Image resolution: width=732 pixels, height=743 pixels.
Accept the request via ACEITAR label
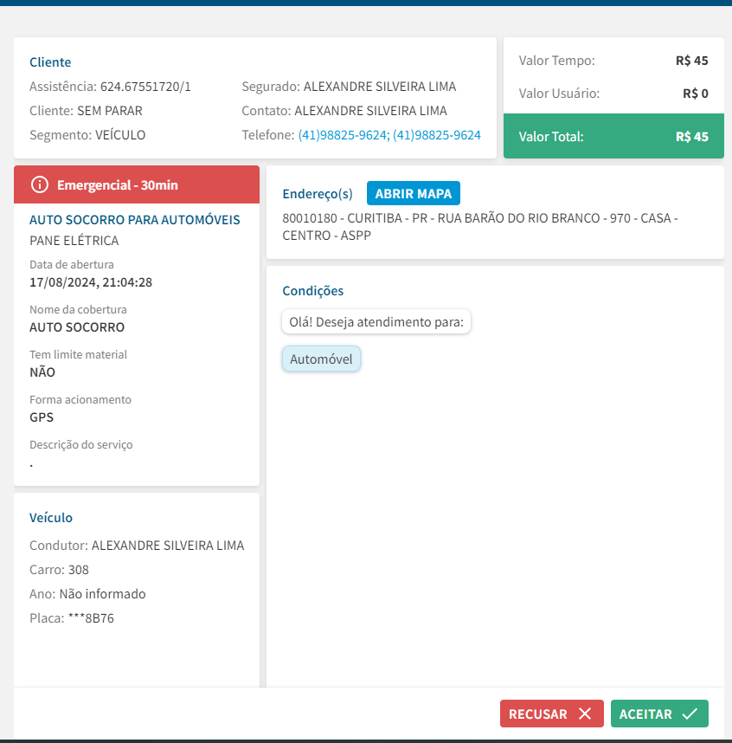(x=645, y=714)
